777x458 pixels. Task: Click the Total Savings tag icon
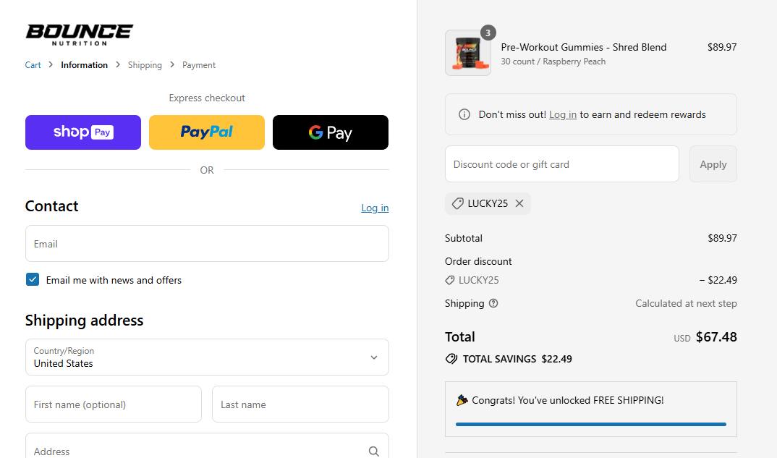click(x=451, y=359)
